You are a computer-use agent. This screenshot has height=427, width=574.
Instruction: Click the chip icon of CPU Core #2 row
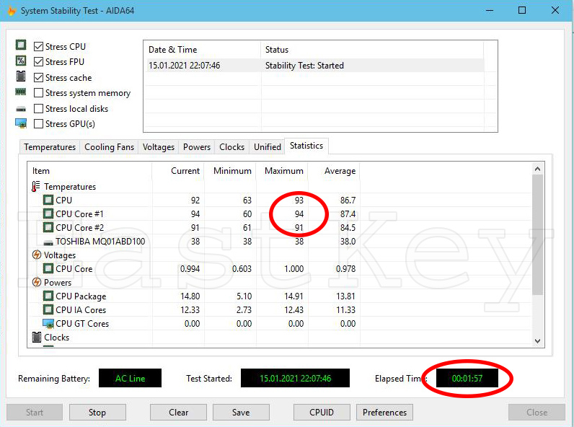pyautogui.click(x=48, y=227)
